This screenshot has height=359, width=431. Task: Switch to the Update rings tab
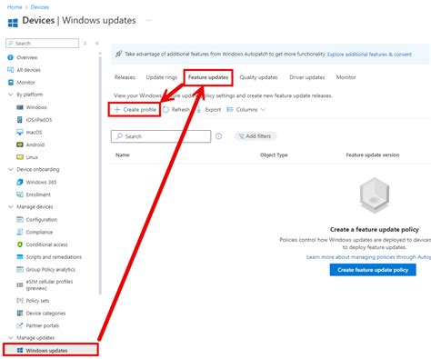pos(162,77)
